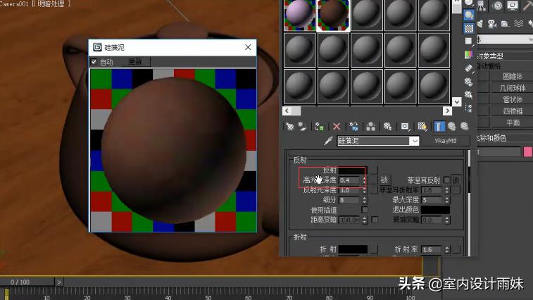533x300 pixels.
Task: Click the Get Material icon
Action: 289,127
